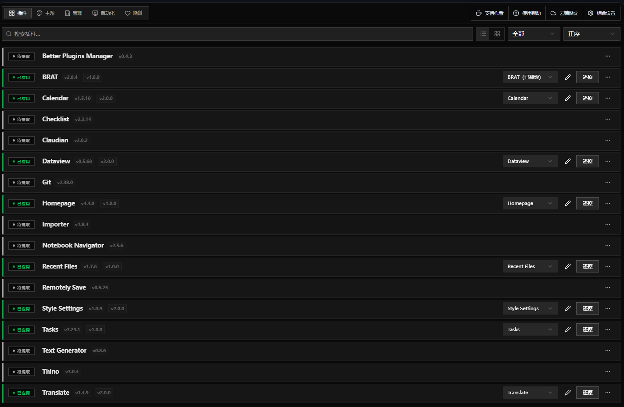Click the pencil edit icon for BRAT
The image size is (624, 407).
(x=567, y=77)
